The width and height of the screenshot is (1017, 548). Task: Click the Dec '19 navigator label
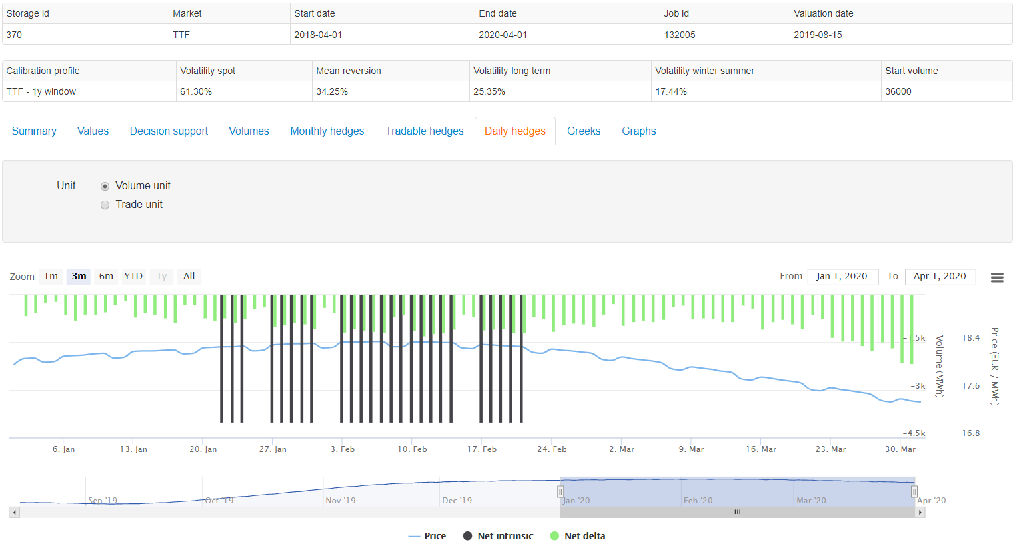pyautogui.click(x=457, y=501)
